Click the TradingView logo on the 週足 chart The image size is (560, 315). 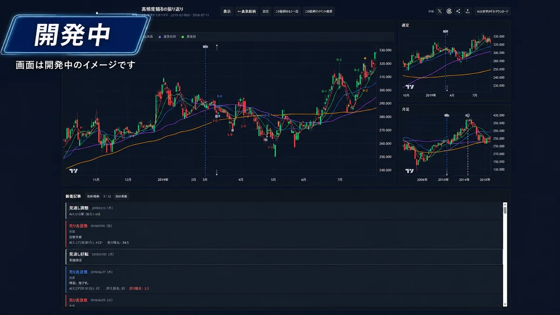tap(410, 86)
